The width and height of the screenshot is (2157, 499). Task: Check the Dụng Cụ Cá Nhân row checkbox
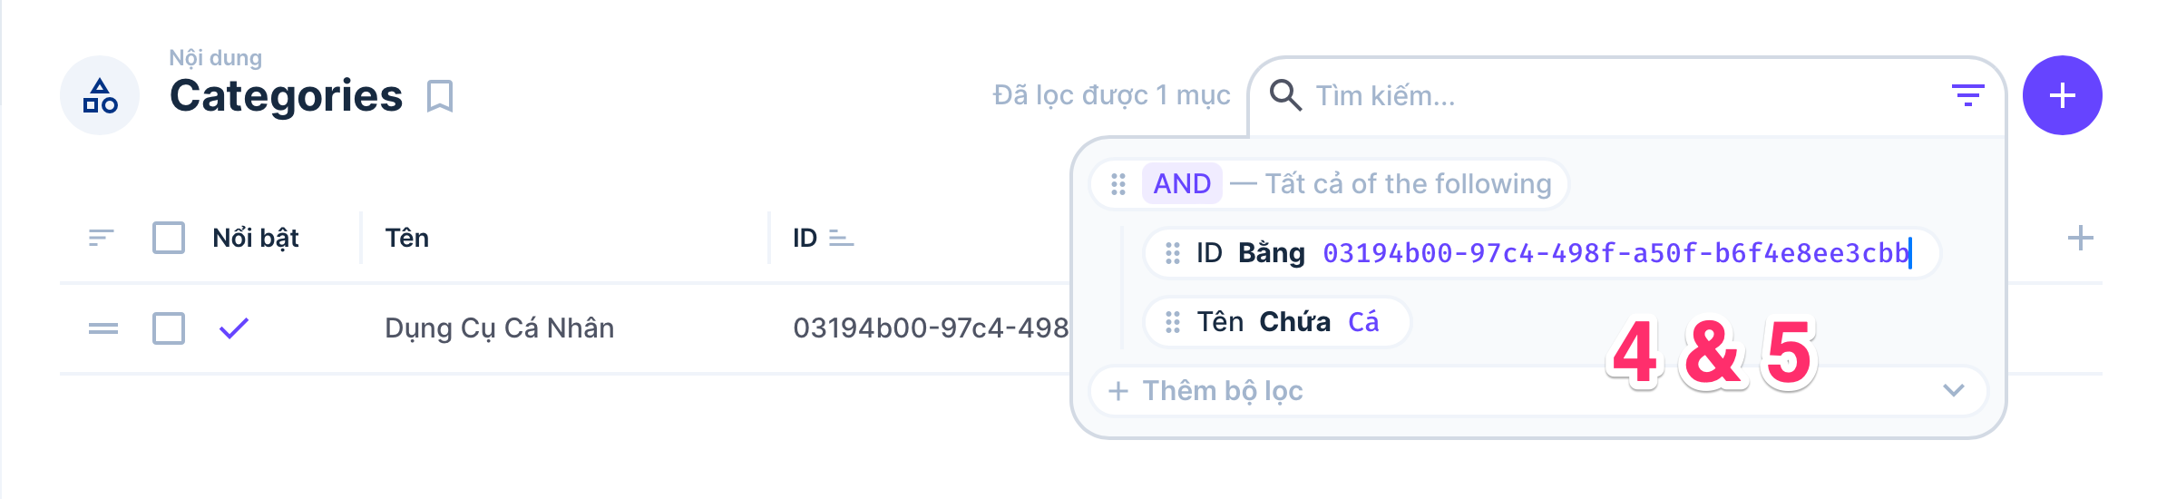pos(169,328)
